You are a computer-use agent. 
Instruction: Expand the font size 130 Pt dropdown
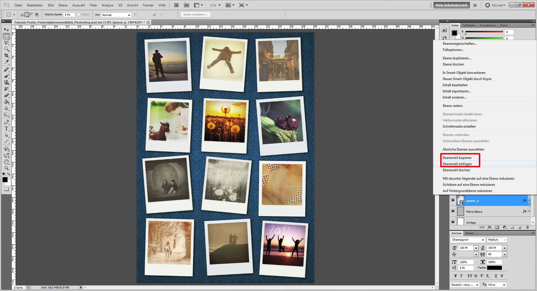[x=476, y=248]
